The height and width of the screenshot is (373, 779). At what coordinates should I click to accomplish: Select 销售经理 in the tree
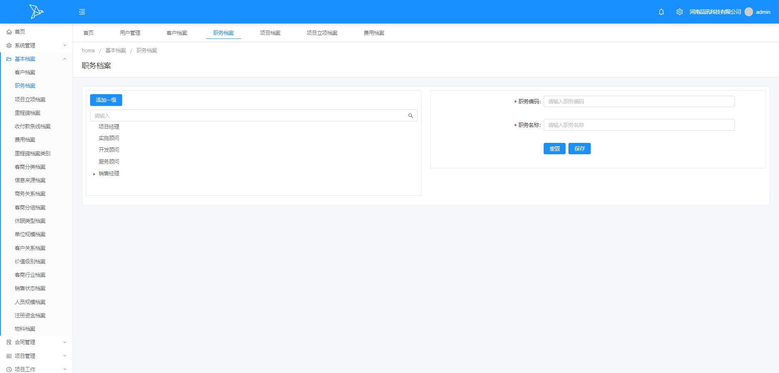pyautogui.click(x=109, y=173)
